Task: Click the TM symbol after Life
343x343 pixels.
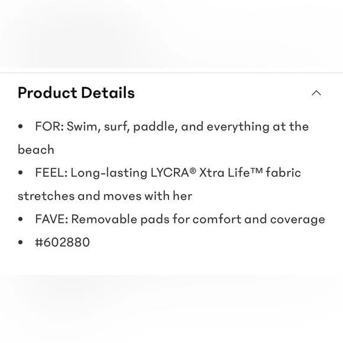Action: pyautogui.click(x=256, y=170)
